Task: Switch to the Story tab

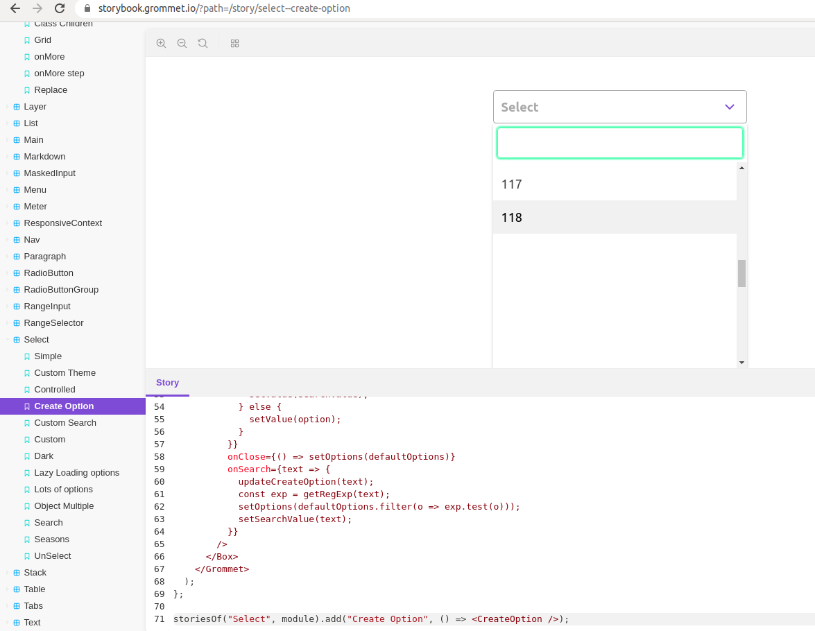Action: click(x=167, y=383)
